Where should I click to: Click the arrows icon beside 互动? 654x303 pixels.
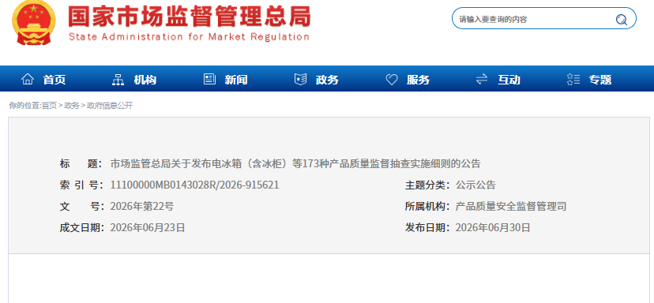coord(482,79)
